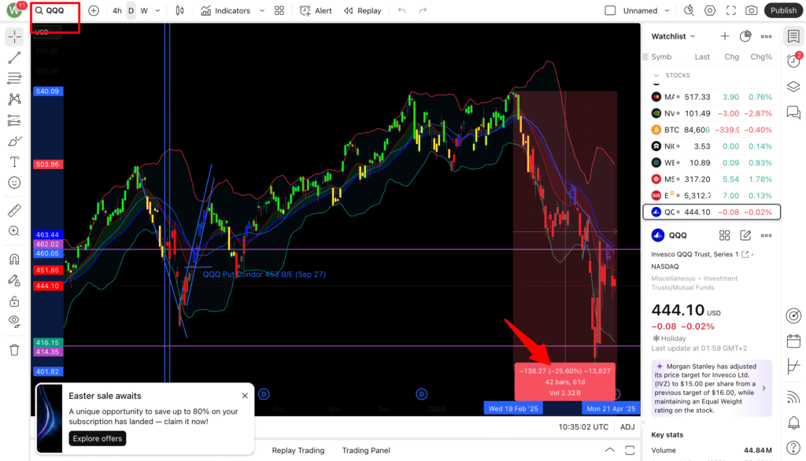Expand the favorite indicators dropdown arrow
806x461 pixels.
coord(262,11)
